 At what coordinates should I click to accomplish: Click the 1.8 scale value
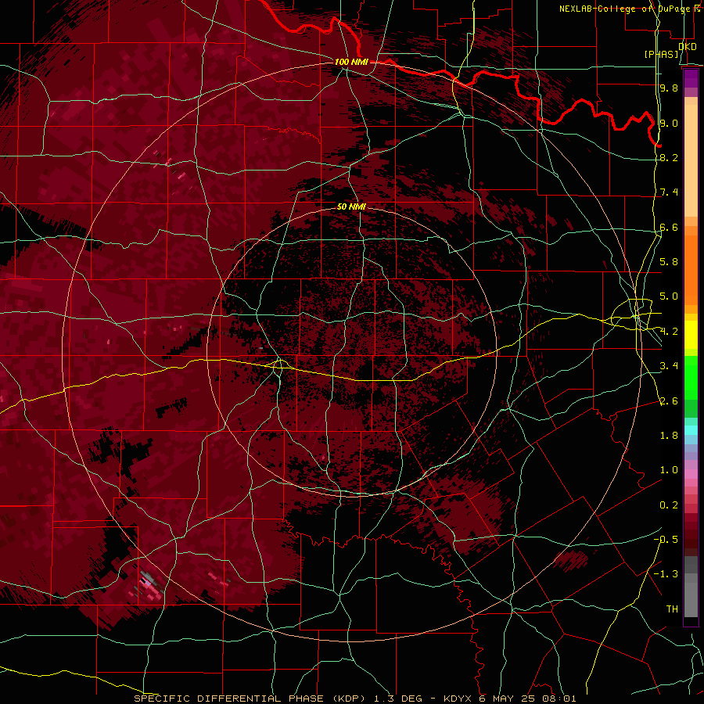[669, 436]
